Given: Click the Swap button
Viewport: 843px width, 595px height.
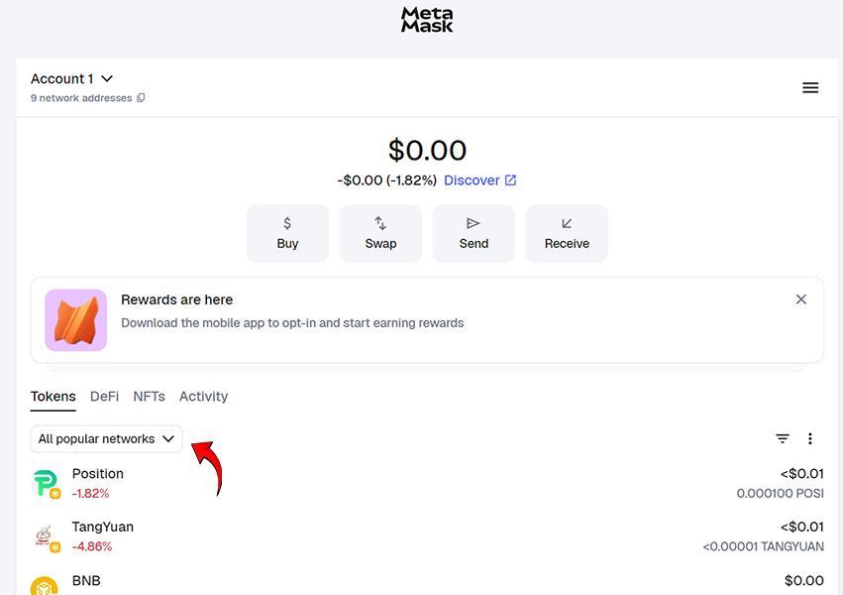Looking at the screenshot, I should point(380,233).
